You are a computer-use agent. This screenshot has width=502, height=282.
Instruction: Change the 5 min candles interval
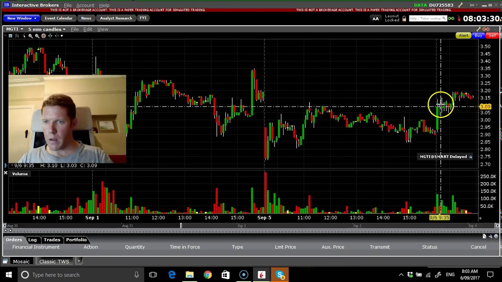[47, 29]
